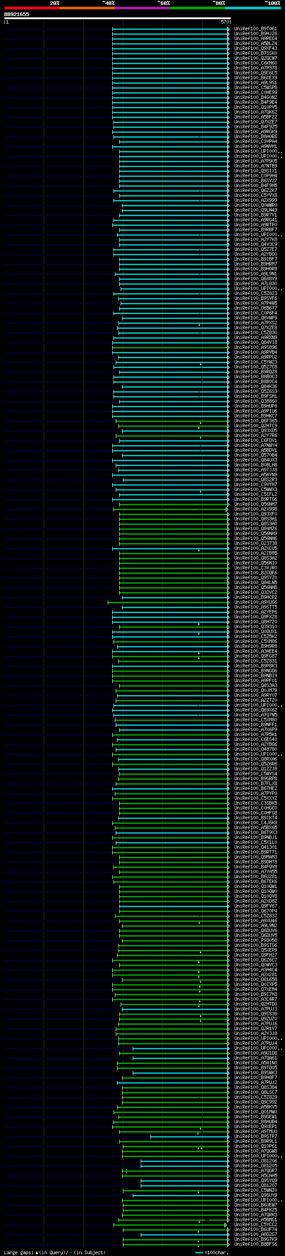Select label UniRef100_O23738
This screenshot has height=1256, width=285.
pyautogui.click(x=255, y=543)
